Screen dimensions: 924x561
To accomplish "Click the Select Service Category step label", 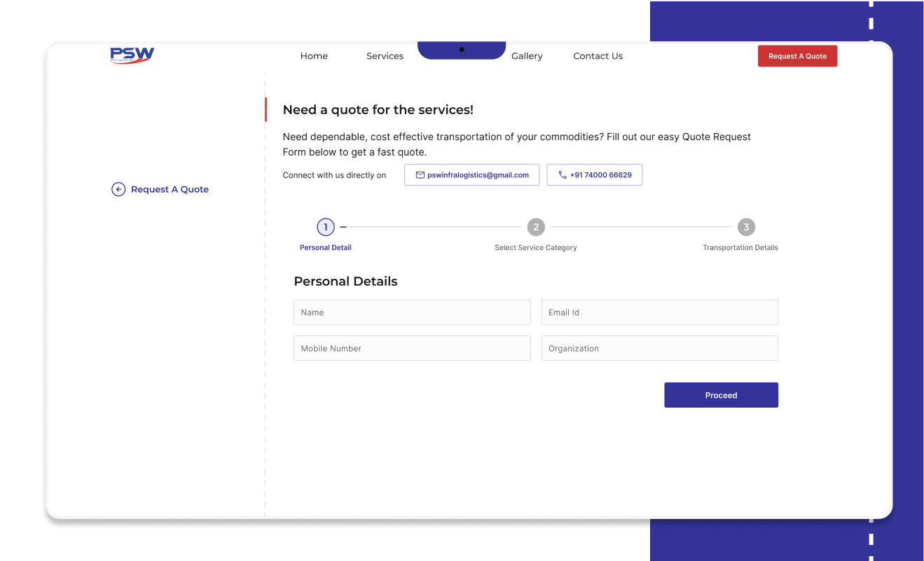I will 536,247.
